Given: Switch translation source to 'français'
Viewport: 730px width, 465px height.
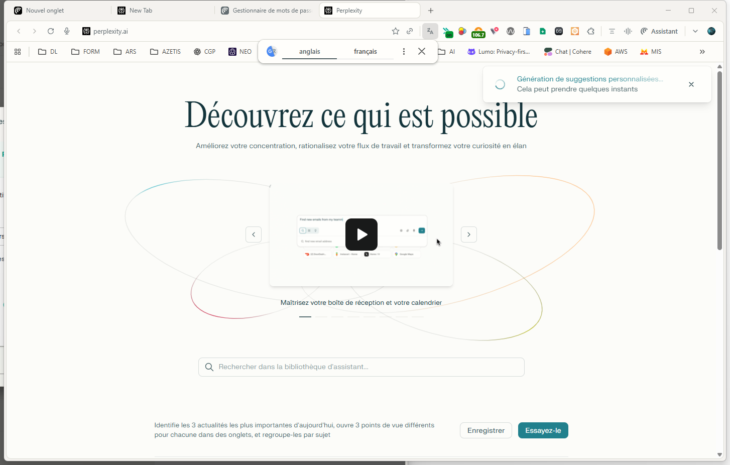Looking at the screenshot, I should [366, 51].
